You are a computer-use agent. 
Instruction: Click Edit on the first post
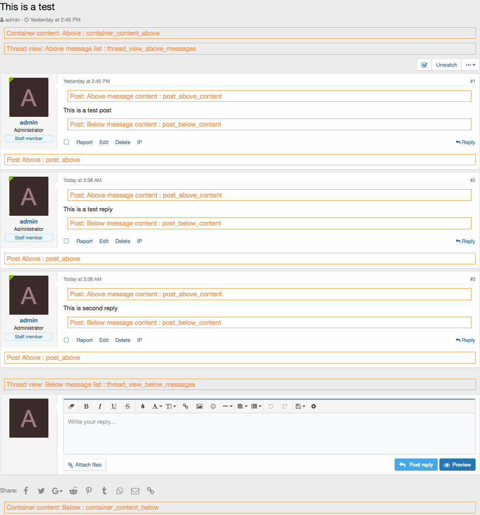(104, 142)
